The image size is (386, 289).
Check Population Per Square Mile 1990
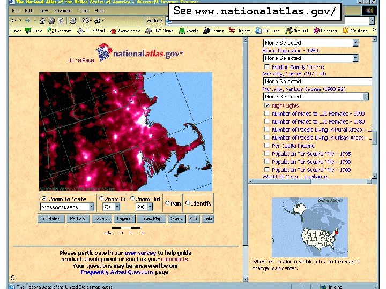click(x=267, y=161)
